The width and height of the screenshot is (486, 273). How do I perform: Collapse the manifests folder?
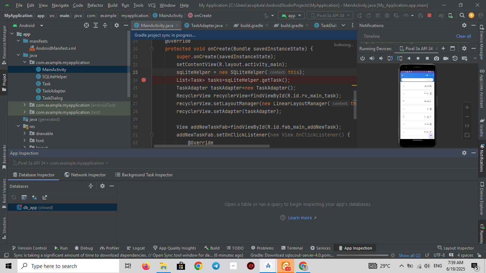coord(19,41)
